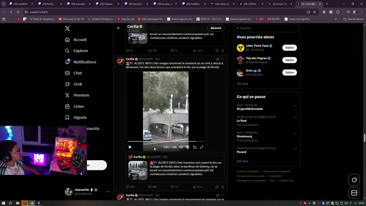Image resolution: width=366 pixels, height=206 pixels.
Task: Seek on the video progress bar
Action: click(x=166, y=141)
